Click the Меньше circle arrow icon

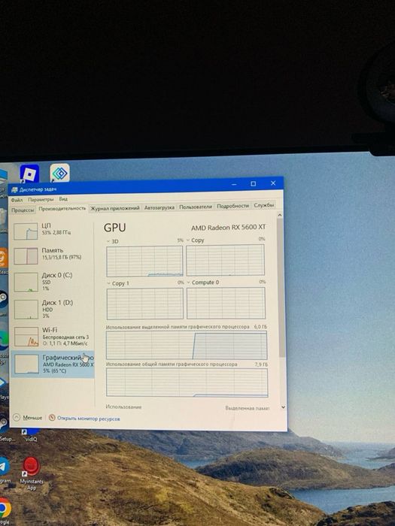click(17, 418)
